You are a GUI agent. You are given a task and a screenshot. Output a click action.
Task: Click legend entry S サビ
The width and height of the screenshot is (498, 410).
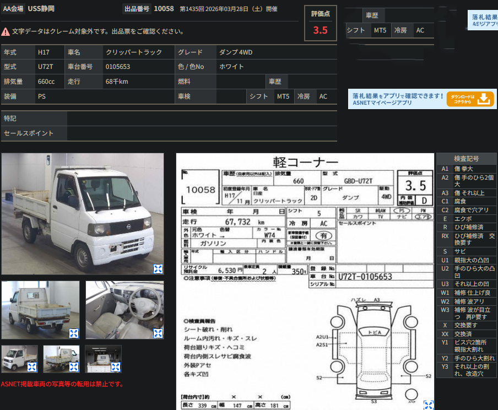466,251
